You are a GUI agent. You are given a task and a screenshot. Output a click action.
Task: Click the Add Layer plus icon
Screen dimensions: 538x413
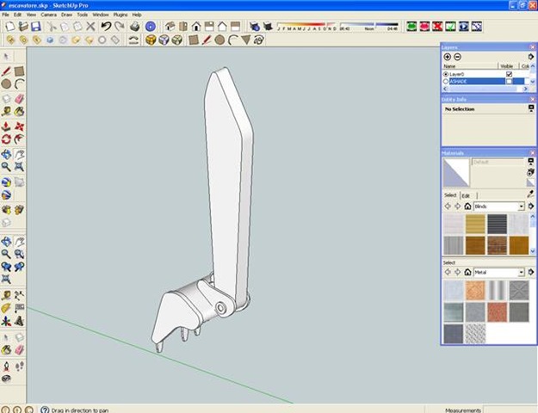pyautogui.click(x=448, y=57)
